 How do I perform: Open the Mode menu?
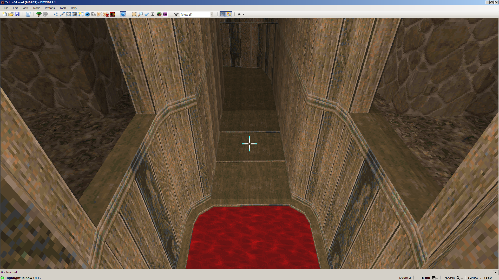tap(36, 8)
